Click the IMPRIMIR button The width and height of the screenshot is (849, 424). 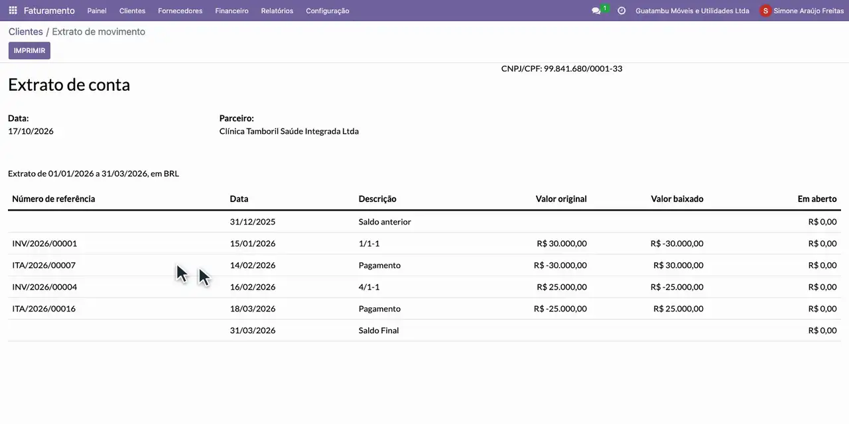(x=29, y=50)
